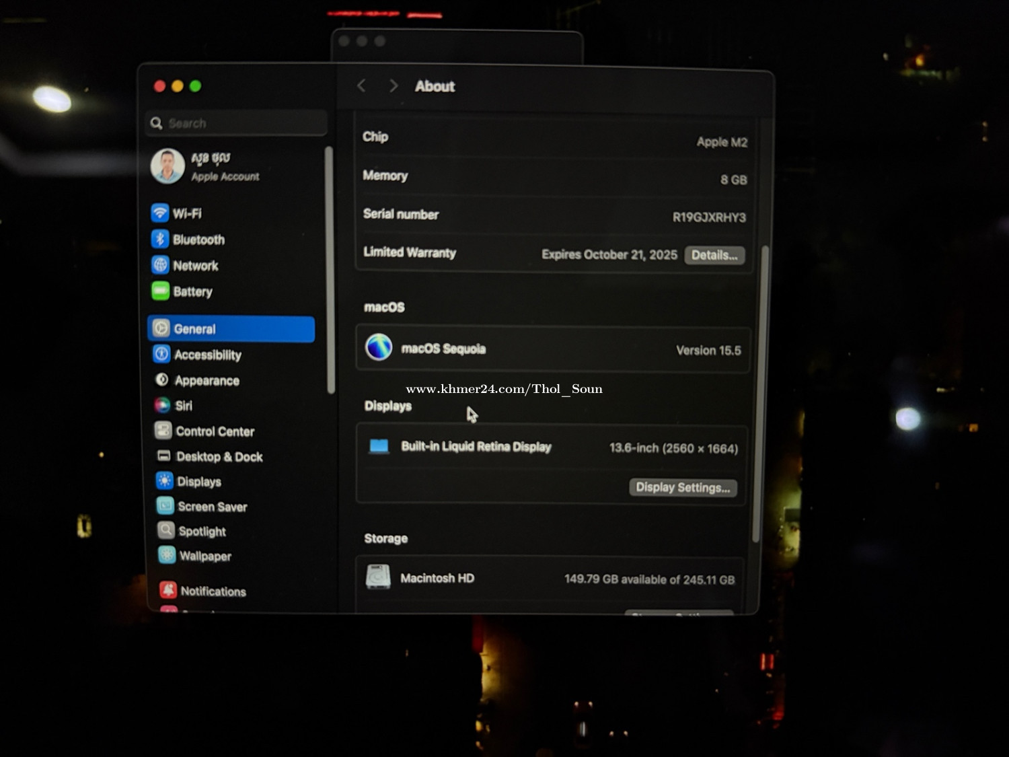Open Accessibility icon in sidebar
Screen dimensions: 1009x757
[161, 354]
